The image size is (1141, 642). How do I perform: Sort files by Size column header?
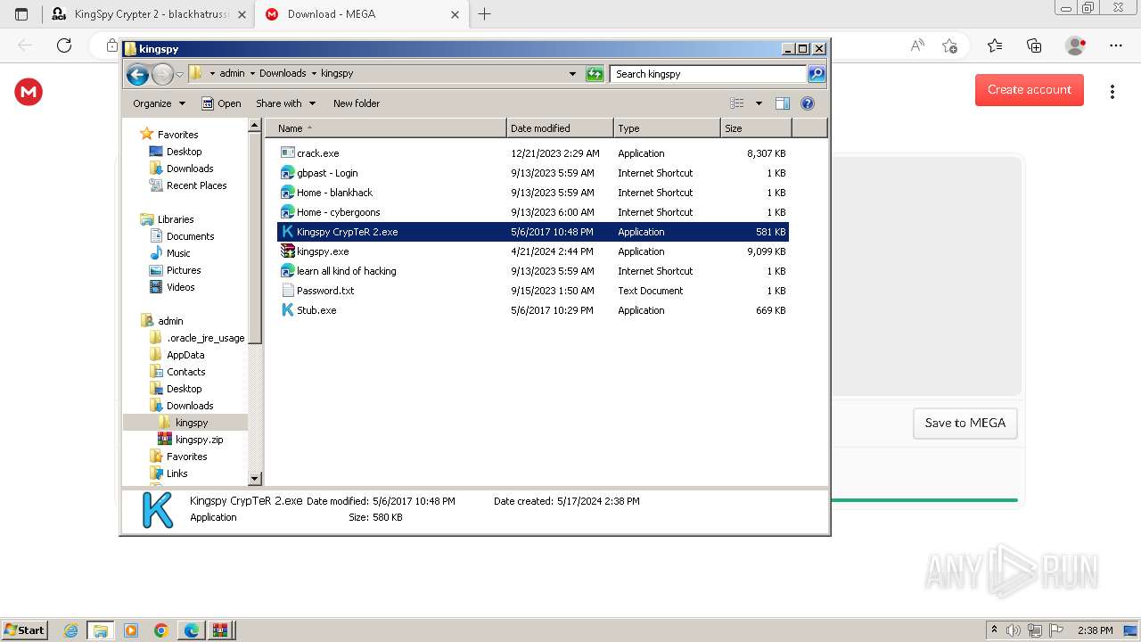756,128
